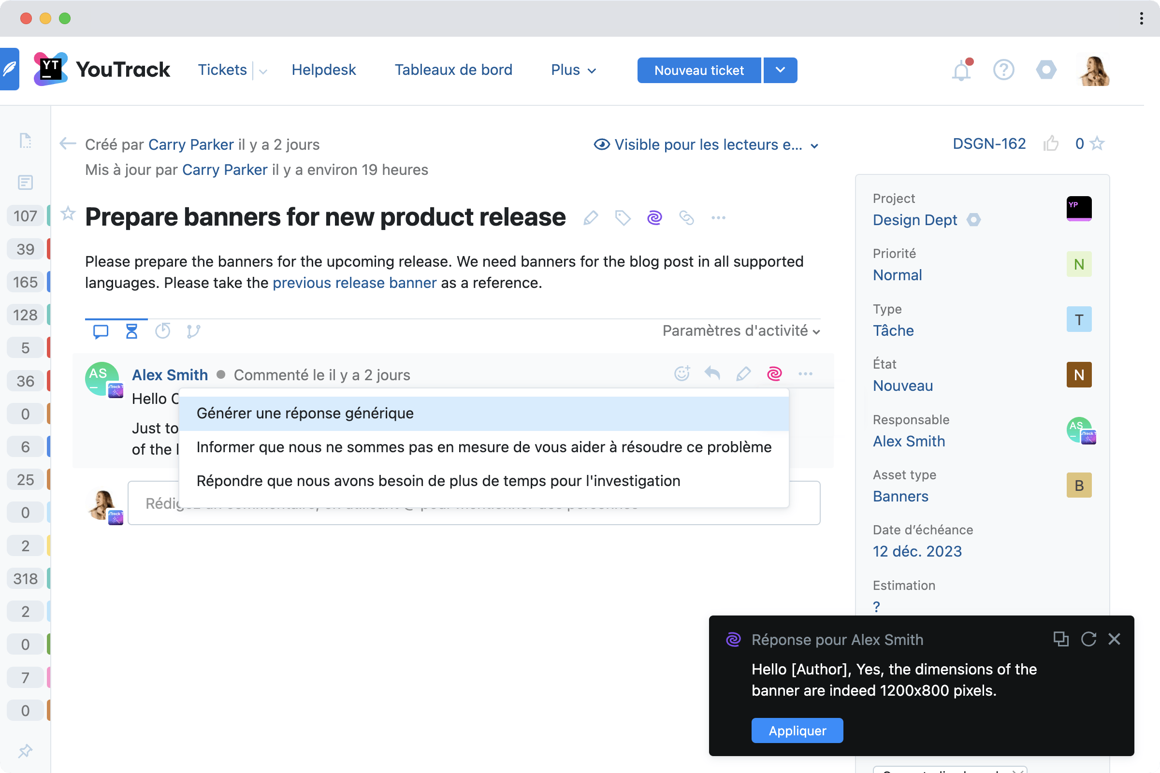
Task: Add a reaction to Alex Smith's comment
Action: click(681, 373)
